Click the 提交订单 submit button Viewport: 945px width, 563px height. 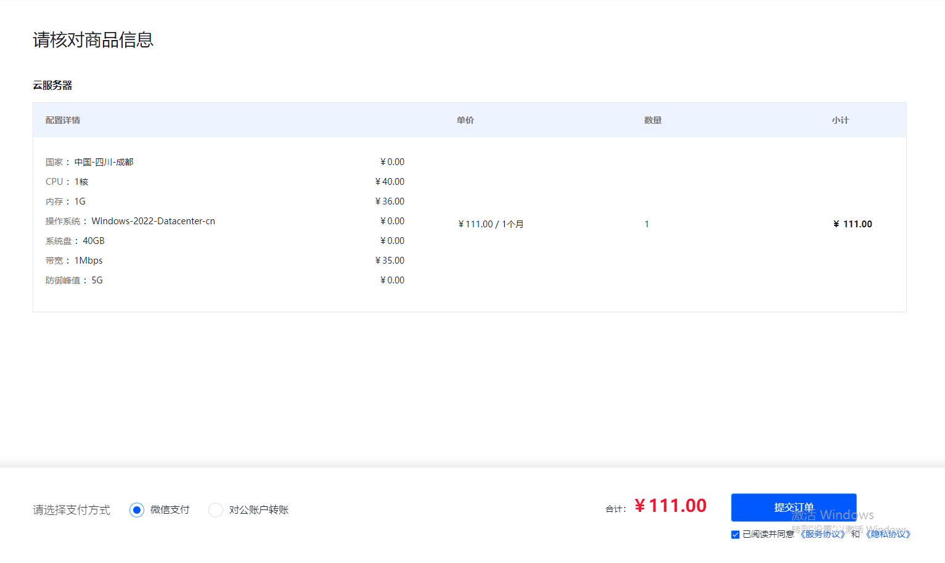tap(793, 507)
